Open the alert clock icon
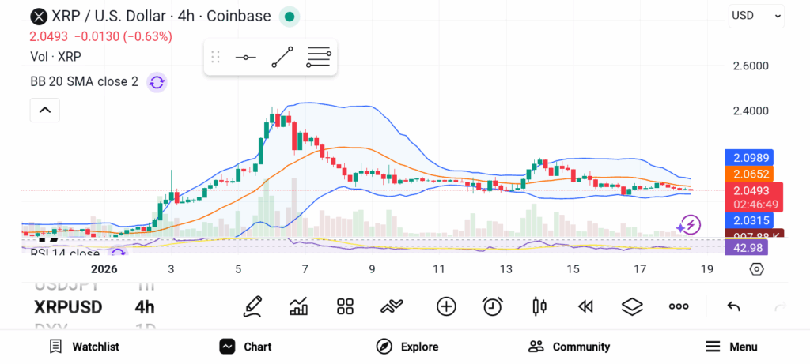This screenshot has width=810, height=364. click(x=493, y=306)
